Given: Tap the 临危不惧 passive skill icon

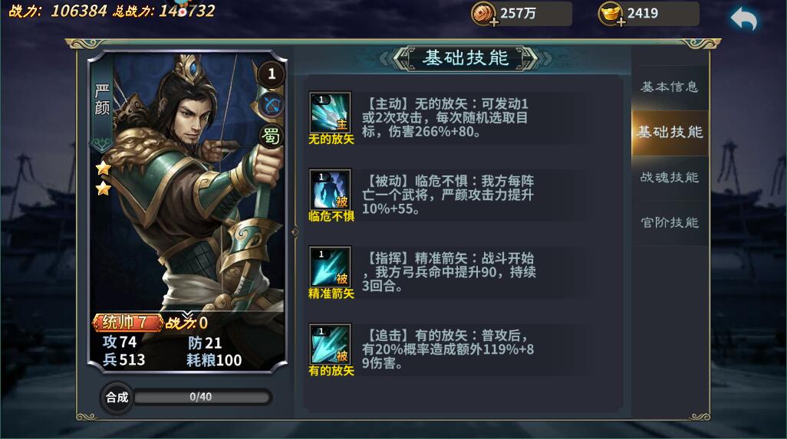Looking at the screenshot, I should pos(330,189).
